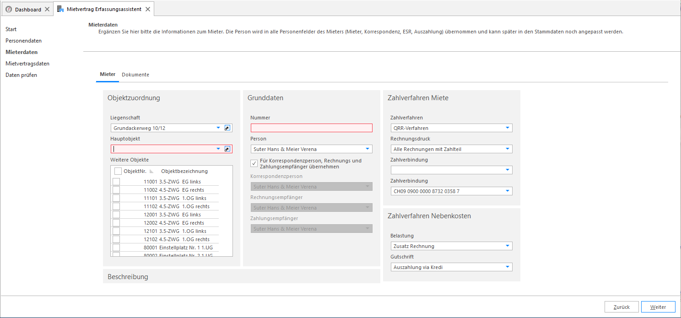Tick checkbox for object 12101
Image resolution: width=681 pixels, height=318 pixels.
point(116,231)
